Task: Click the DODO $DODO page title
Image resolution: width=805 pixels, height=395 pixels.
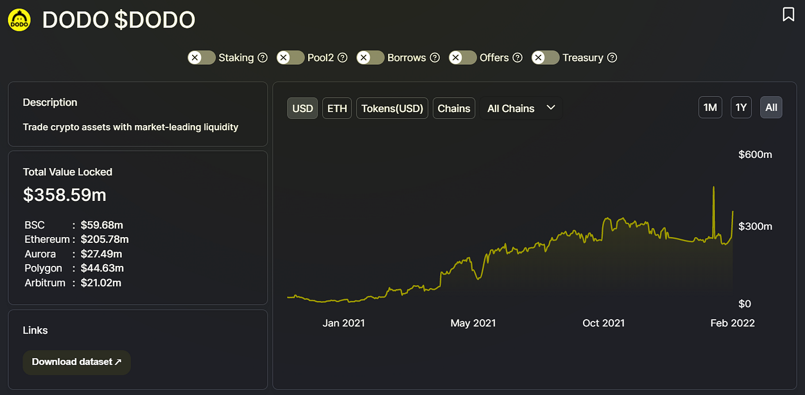Action: click(119, 20)
